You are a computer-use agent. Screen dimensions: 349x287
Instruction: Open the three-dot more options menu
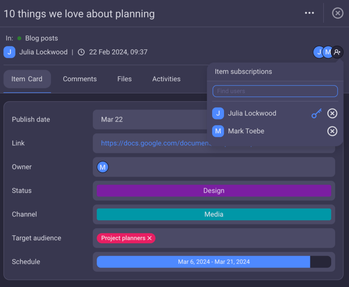click(309, 13)
